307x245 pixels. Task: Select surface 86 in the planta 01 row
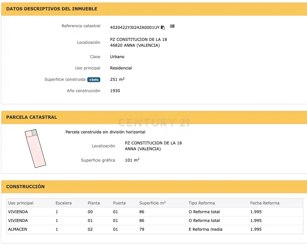tap(142, 221)
